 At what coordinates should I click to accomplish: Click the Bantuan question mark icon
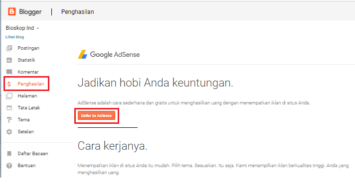(9, 166)
